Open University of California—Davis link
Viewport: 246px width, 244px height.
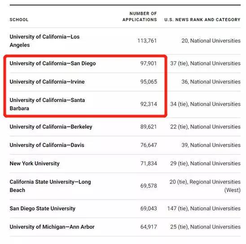(x=47, y=145)
